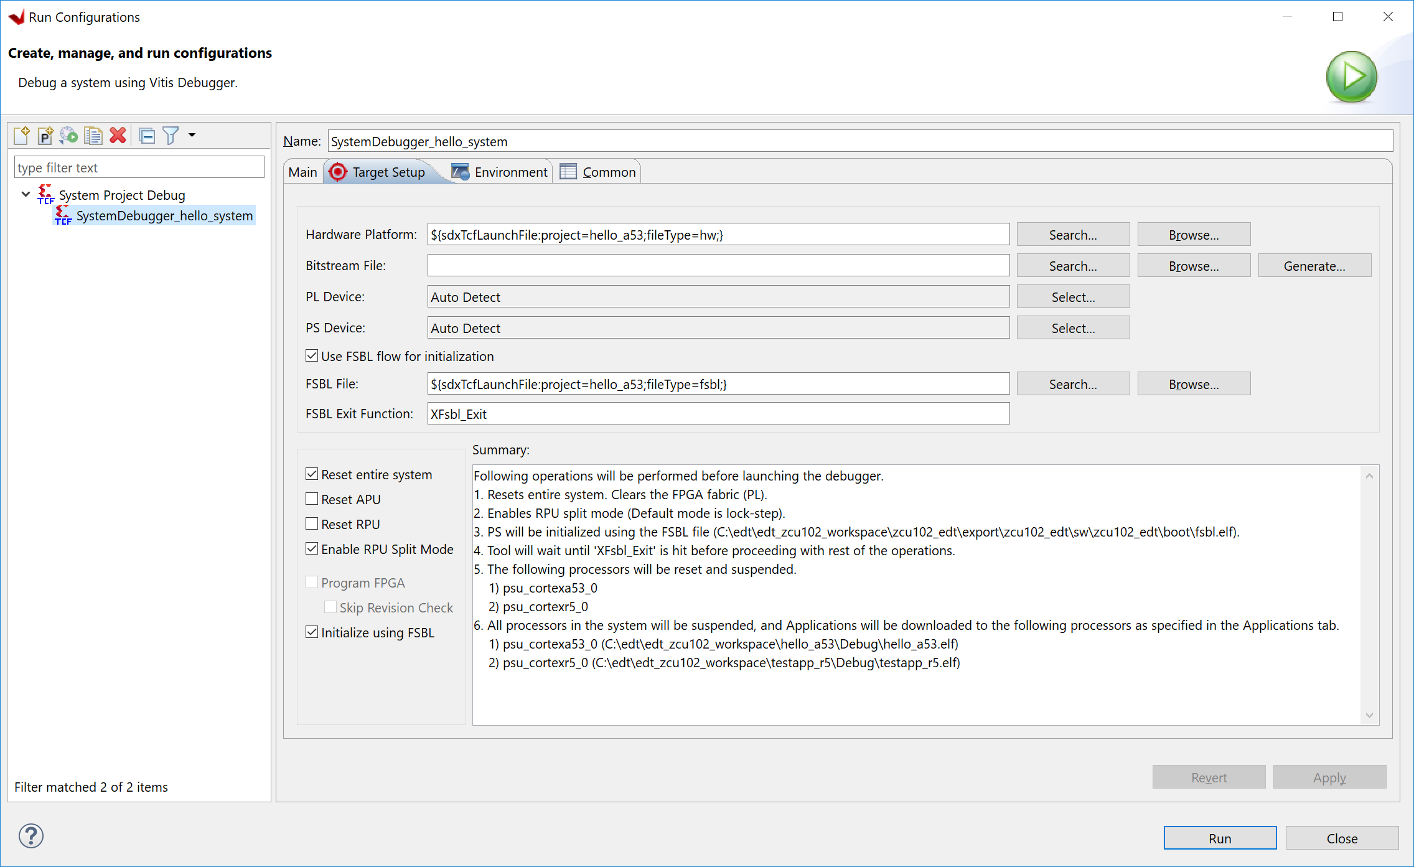The height and width of the screenshot is (867, 1414).
Task: Switch to the Main tab
Action: [302, 172]
